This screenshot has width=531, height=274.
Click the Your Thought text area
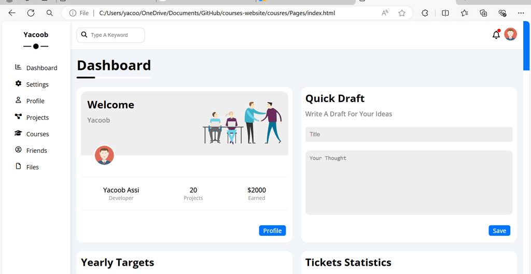tap(409, 182)
